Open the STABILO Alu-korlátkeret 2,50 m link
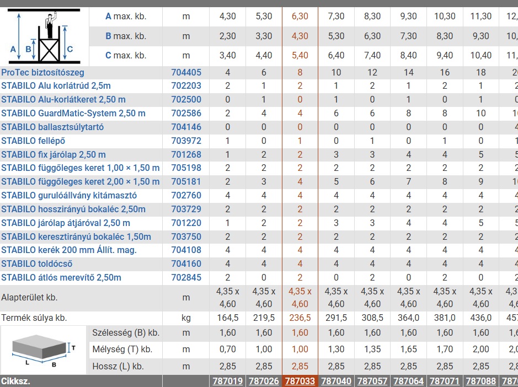The image size is (518, 387). point(63,99)
